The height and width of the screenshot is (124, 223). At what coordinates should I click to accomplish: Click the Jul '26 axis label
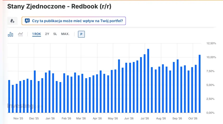(x=145, y=118)
